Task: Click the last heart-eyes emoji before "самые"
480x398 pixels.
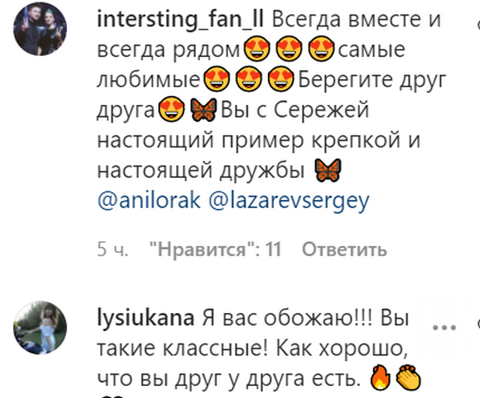Action: (x=321, y=49)
